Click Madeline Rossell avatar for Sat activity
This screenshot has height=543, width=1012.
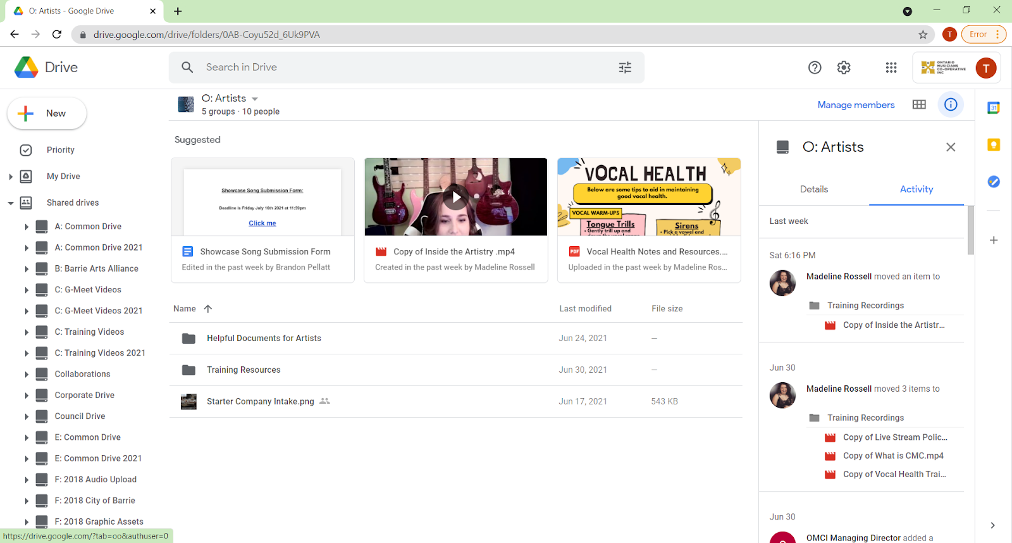pyautogui.click(x=782, y=283)
